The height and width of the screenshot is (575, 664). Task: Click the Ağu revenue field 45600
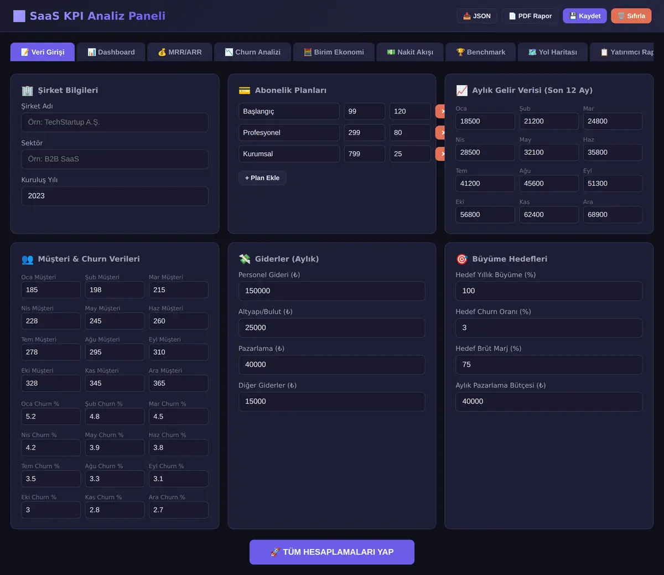[549, 184]
